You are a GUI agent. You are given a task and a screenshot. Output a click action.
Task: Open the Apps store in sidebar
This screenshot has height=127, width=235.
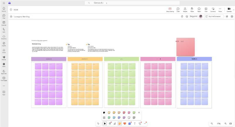[4, 93]
